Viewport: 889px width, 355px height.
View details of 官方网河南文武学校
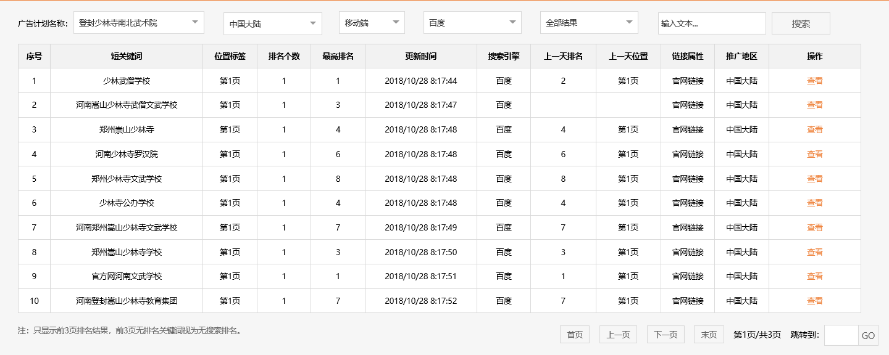point(814,276)
